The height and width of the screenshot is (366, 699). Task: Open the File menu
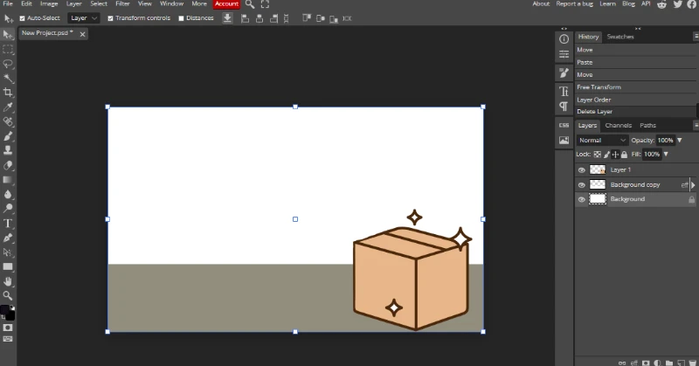[x=8, y=3]
